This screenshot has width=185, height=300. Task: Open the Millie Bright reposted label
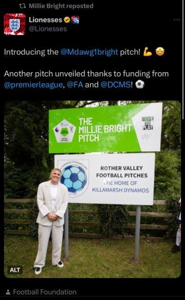pyautogui.click(x=61, y=6)
